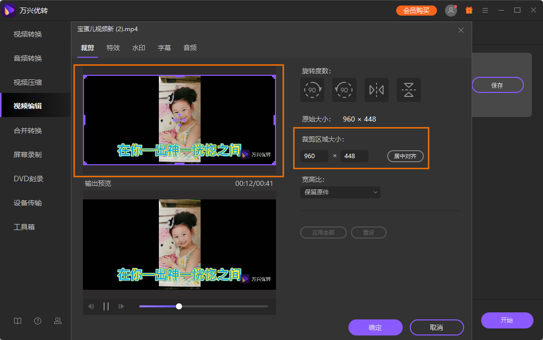Screen dimensions: 543x340
Task: Click the gift box icon
Action: point(469,11)
